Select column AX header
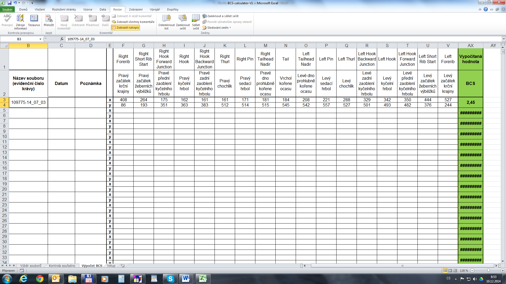The height and width of the screenshot is (284, 506). tap(470, 45)
